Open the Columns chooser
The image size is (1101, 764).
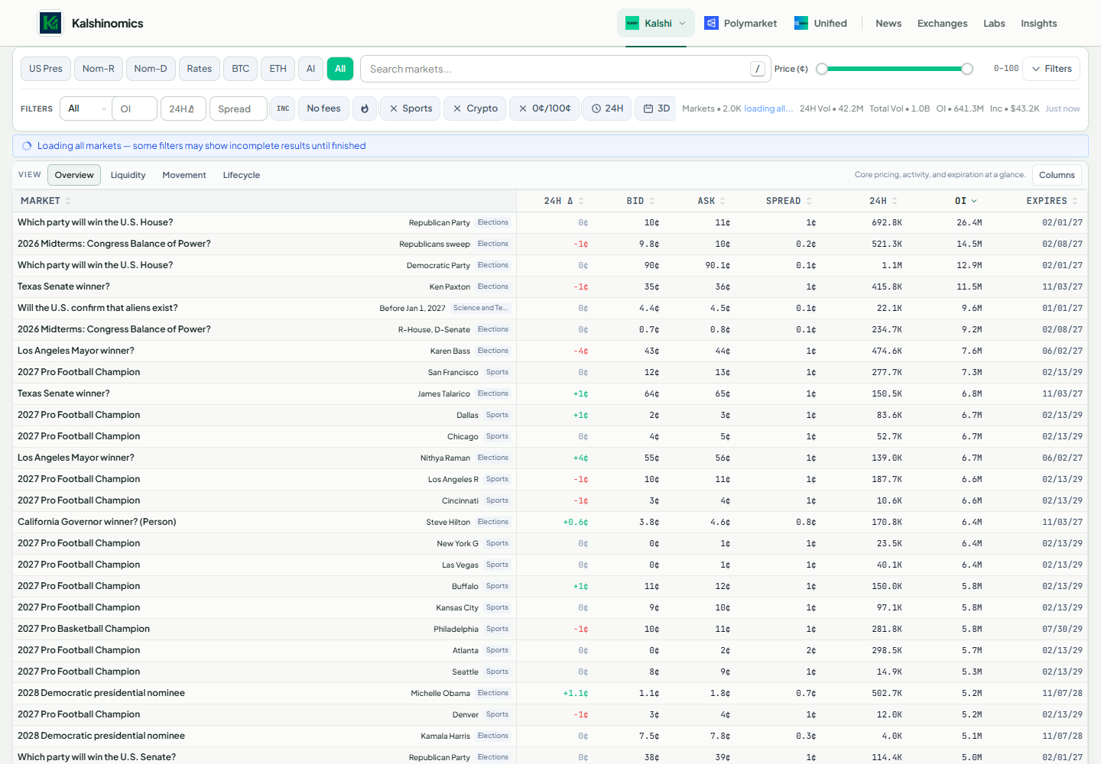point(1057,175)
